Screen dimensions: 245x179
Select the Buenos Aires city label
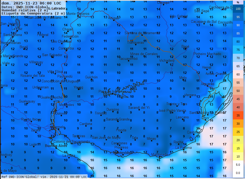pos(56,146)
